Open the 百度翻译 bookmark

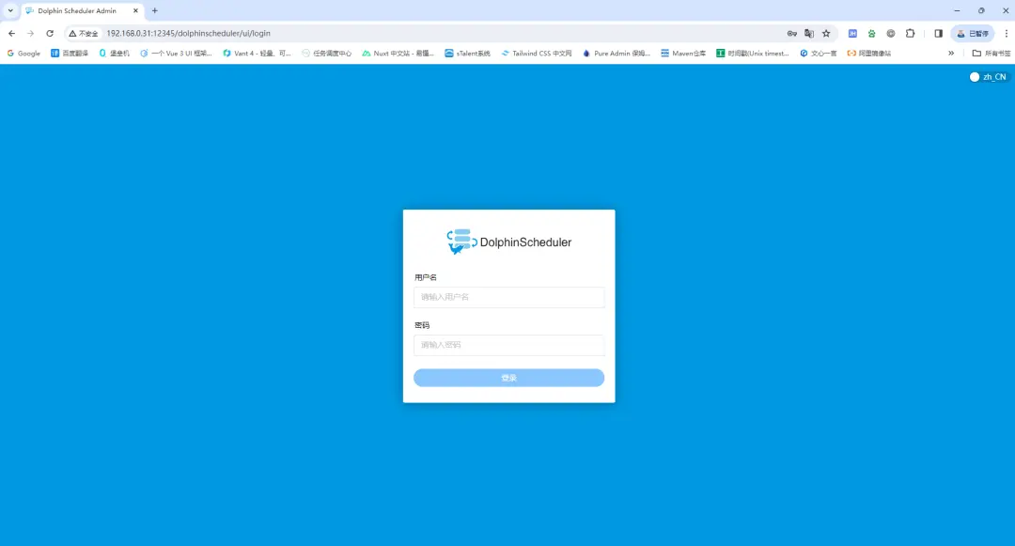click(x=70, y=54)
